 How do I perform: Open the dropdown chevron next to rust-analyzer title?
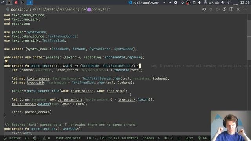(164, 2)
